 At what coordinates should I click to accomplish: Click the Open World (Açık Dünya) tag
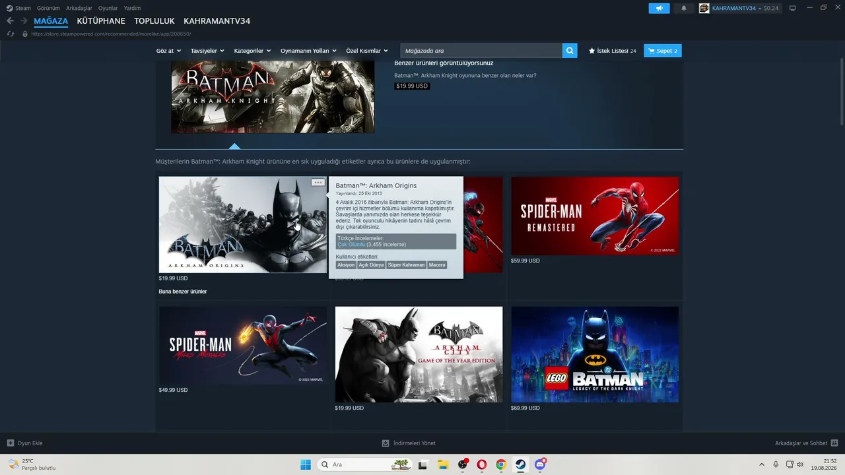coord(371,265)
